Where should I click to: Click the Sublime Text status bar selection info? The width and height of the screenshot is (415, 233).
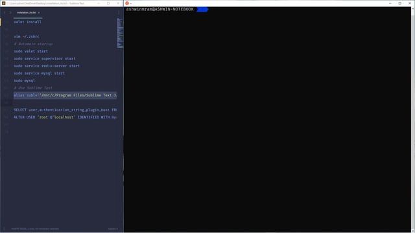(35, 228)
